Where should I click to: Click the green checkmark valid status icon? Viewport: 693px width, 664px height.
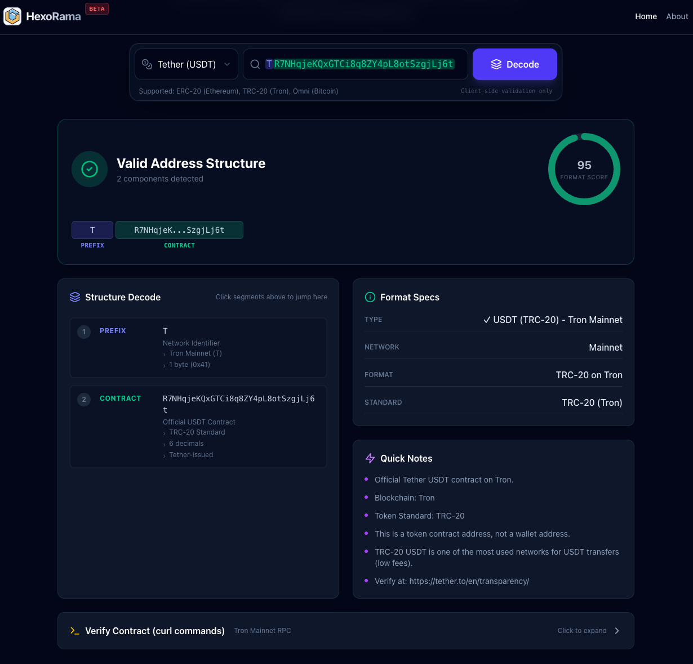90,169
